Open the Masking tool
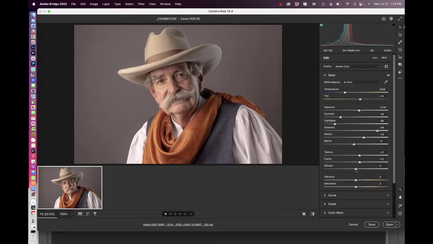433x244 pixels. click(400, 50)
